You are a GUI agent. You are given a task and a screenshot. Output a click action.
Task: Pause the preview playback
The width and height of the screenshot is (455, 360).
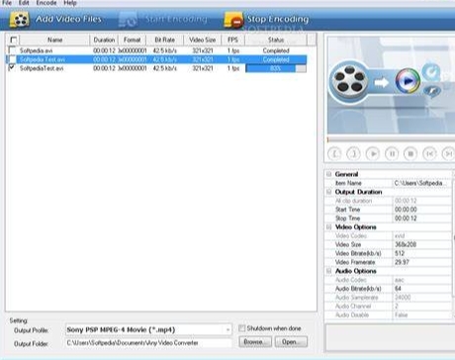point(392,153)
